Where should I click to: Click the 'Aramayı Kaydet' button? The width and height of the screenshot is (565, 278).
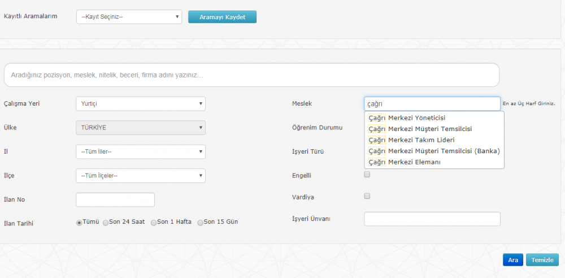point(222,17)
